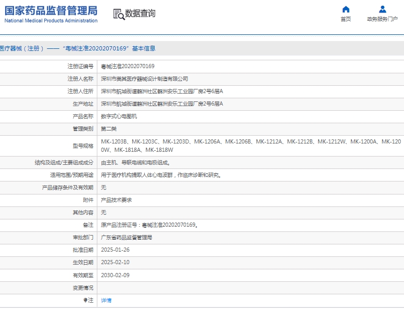404x312 pixels.
Task: Open the 政务服务门户 person icon
Action: click(382, 9)
